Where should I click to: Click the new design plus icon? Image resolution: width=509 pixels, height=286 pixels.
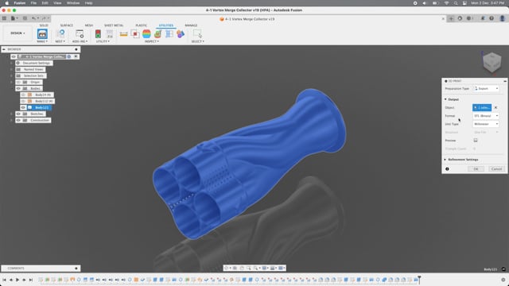451,18
